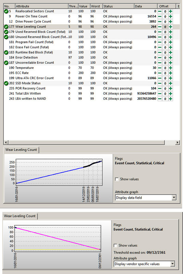Viewport: 183px width, 274px height.
Task: Click green check icon of SSD Mode Status
Action: tap(6, 83)
